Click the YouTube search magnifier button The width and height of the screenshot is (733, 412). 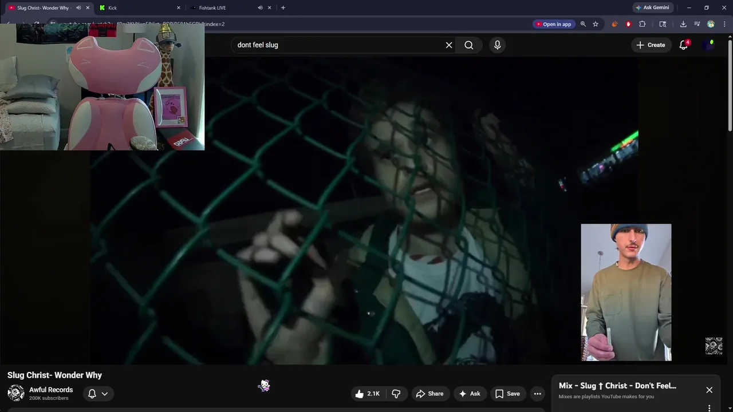point(469,45)
